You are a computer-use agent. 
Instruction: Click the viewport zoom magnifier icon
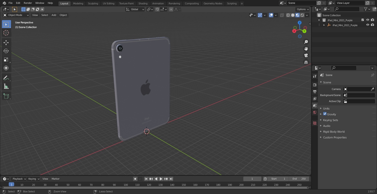coord(306,42)
